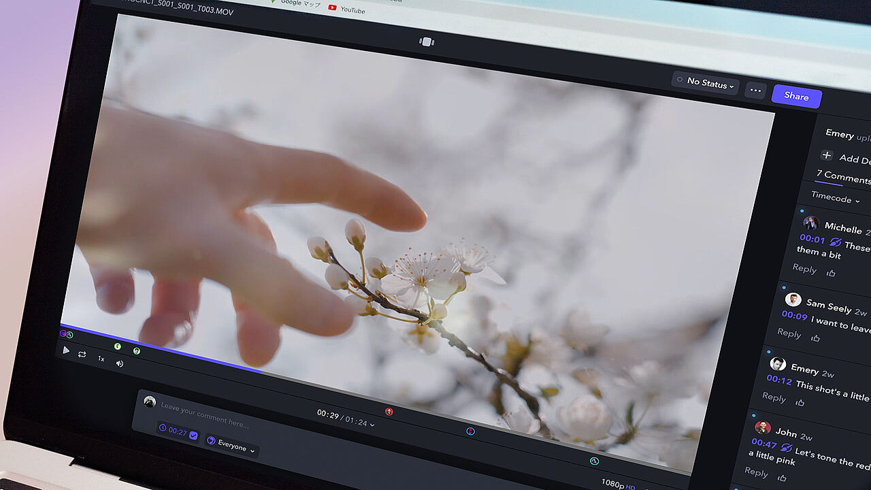Open the Everyone visibility dropdown
Viewport: 871px width, 490px height.
click(231, 446)
